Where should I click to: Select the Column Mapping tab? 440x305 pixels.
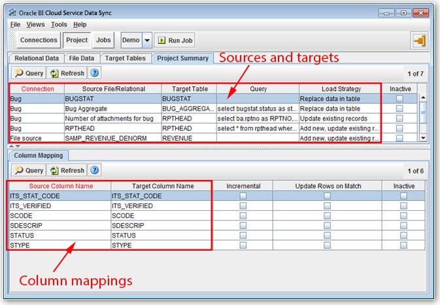point(39,155)
